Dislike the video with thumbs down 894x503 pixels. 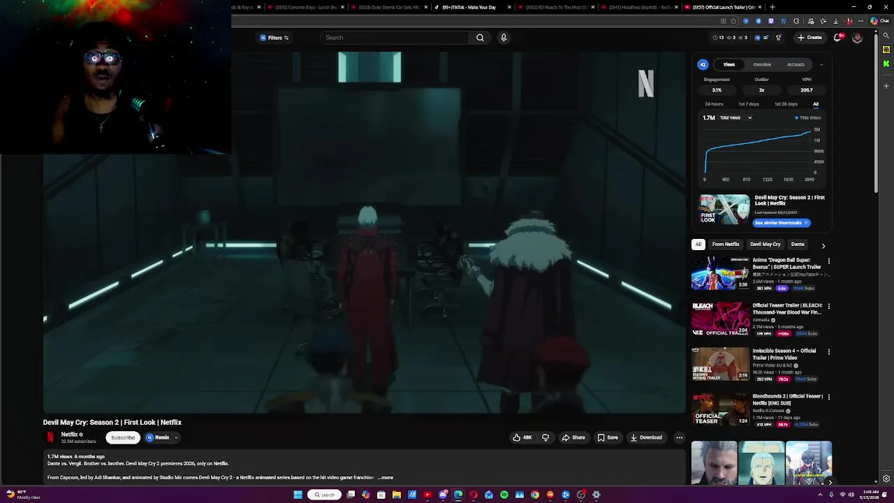(545, 437)
